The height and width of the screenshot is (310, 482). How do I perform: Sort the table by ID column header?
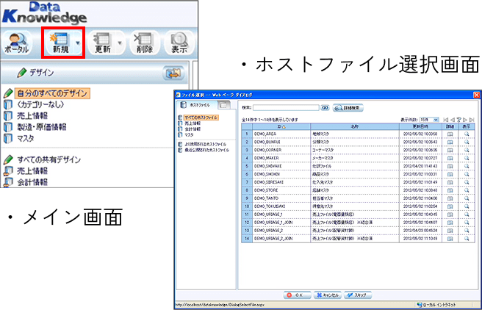coord(281,126)
